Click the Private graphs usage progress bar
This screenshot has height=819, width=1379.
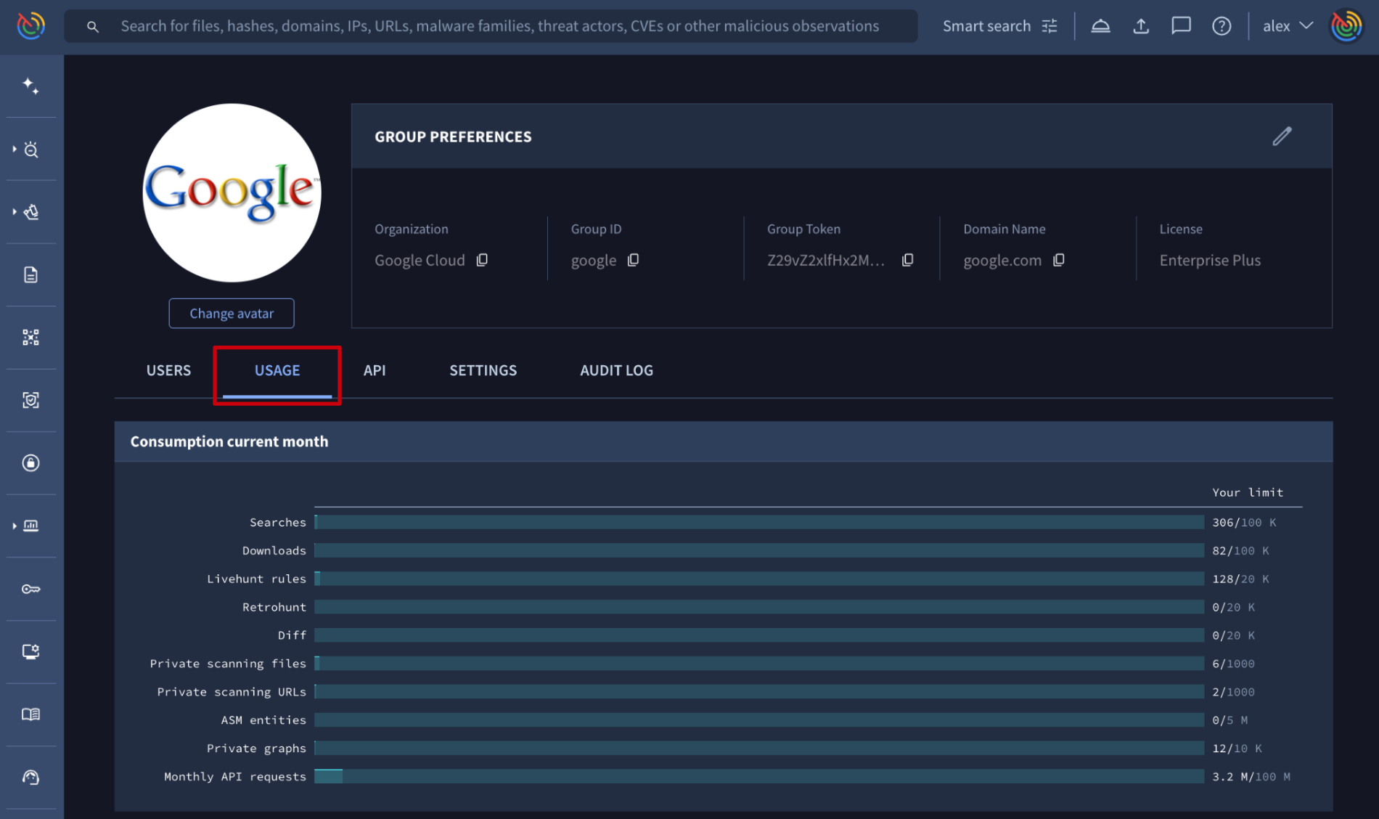pos(759,748)
